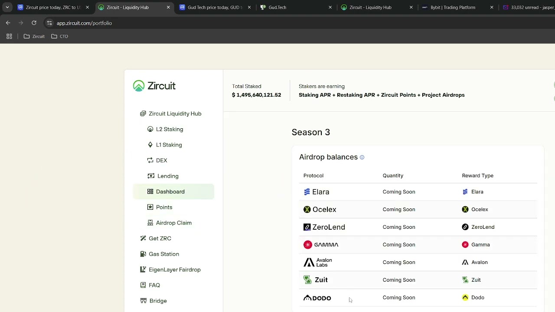Click the Zircuit logo in the sidebar
555x312 pixels.
[x=154, y=86]
